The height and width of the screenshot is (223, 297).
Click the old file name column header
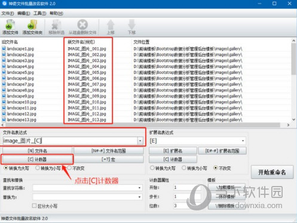pos(10,42)
